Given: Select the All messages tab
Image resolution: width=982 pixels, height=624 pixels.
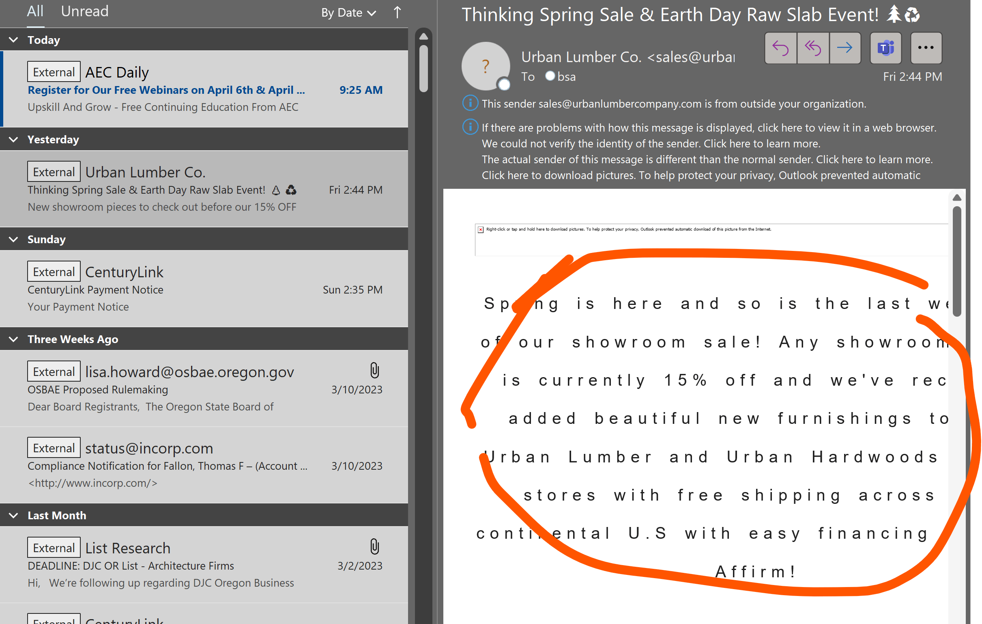Looking at the screenshot, I should pos(35,11).
